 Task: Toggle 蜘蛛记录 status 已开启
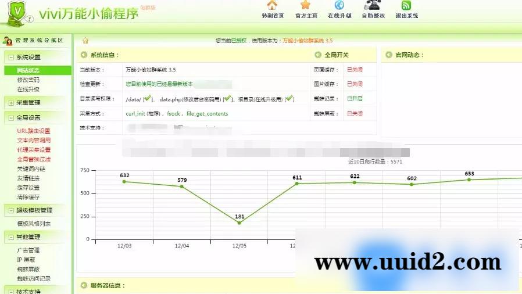coord(355,99)
